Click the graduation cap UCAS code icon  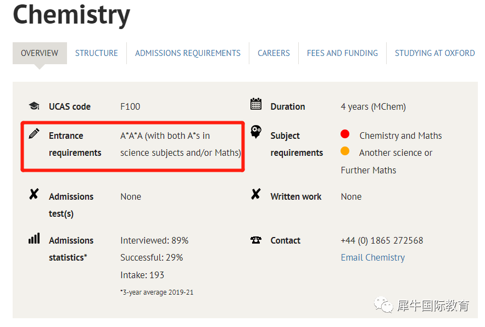click(x=34, y=106)
